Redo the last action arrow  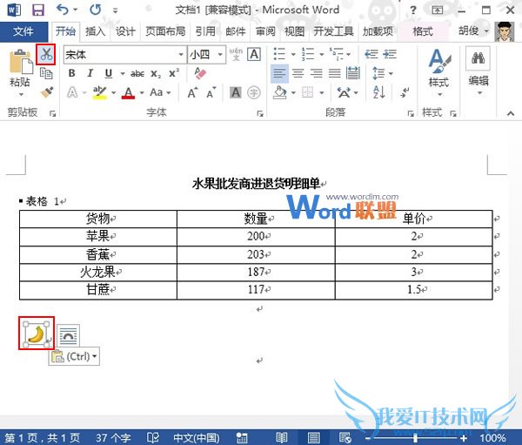click(96, 10)
